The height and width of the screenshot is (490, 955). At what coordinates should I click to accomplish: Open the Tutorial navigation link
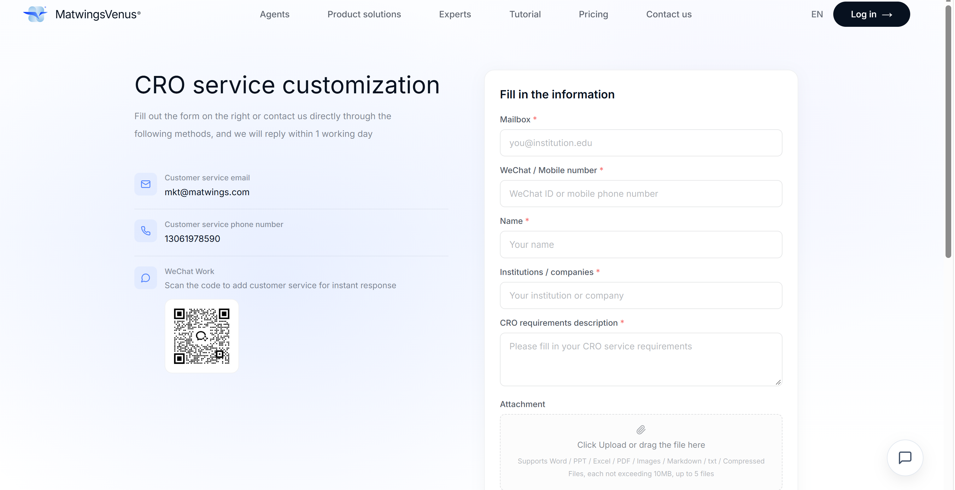tap(524, 14)
